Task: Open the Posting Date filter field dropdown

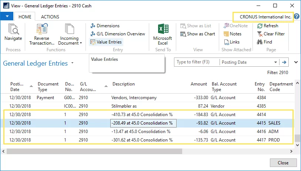Action: (x=275, y=62)
